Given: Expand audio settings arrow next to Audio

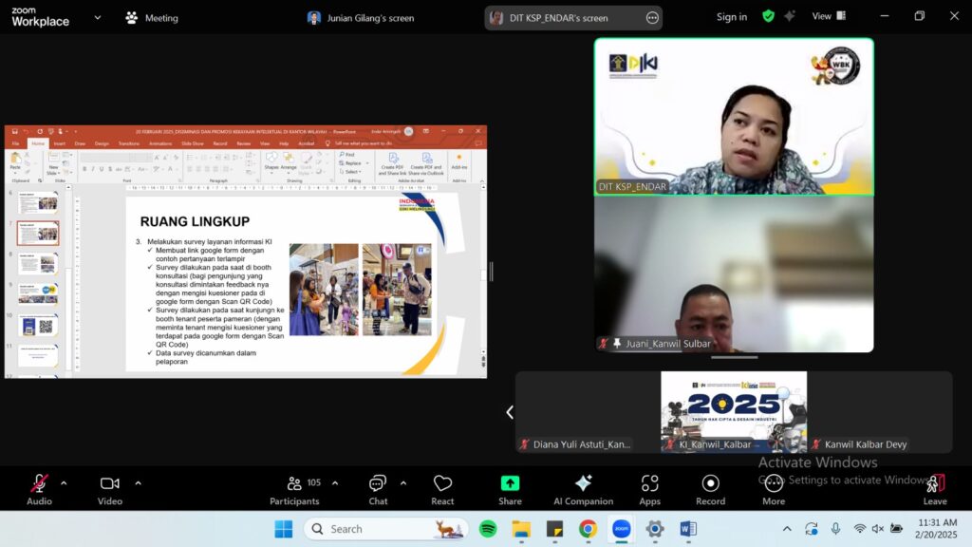Looking at the screenshot, I should coord(64,482).
